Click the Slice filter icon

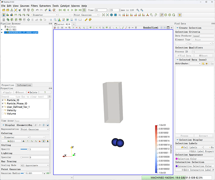16,20
